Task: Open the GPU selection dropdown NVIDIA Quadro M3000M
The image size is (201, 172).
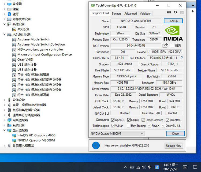Action: (117, 133)
